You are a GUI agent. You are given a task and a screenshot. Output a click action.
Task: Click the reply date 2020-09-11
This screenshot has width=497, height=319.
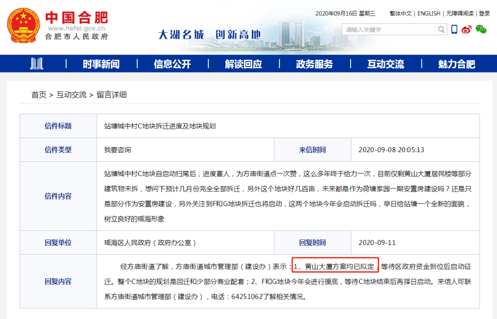tap(377, 242)
